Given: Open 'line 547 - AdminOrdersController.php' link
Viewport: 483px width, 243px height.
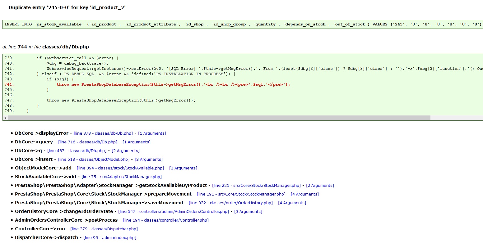Looking at the screenshot, I should 174,211.
